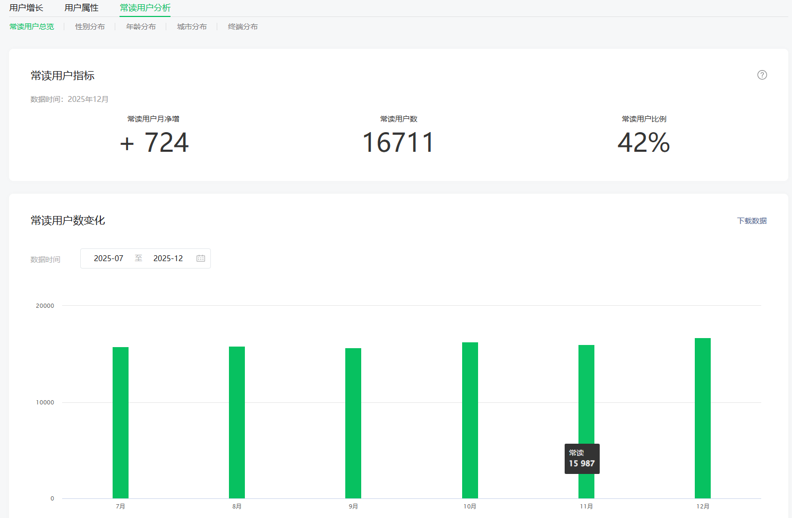Click the end month field 2025-12
Viewport: 792px width, 518px height.
coord(168,258)
